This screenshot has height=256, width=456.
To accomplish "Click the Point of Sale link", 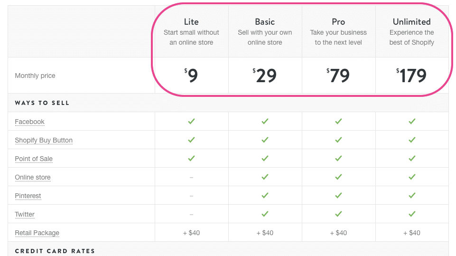I will (x=34, y=159).
